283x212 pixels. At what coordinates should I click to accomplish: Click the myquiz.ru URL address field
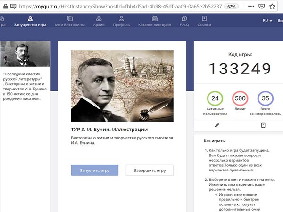click(120, 7)
